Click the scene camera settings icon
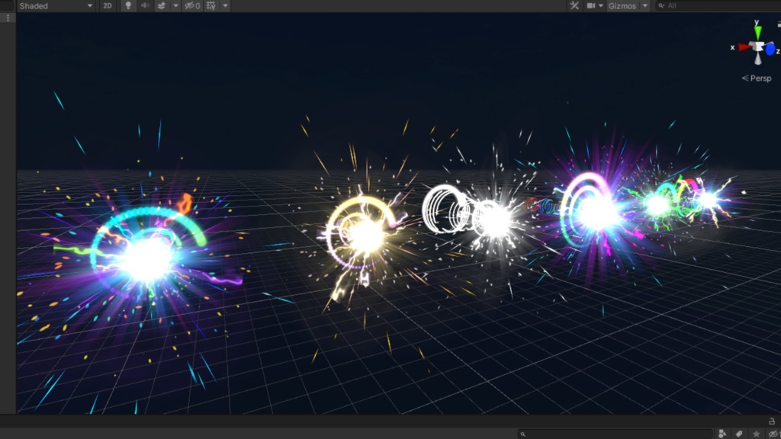Image resolution: width=781 pixels, height=439 pixels. coord(591,6)
